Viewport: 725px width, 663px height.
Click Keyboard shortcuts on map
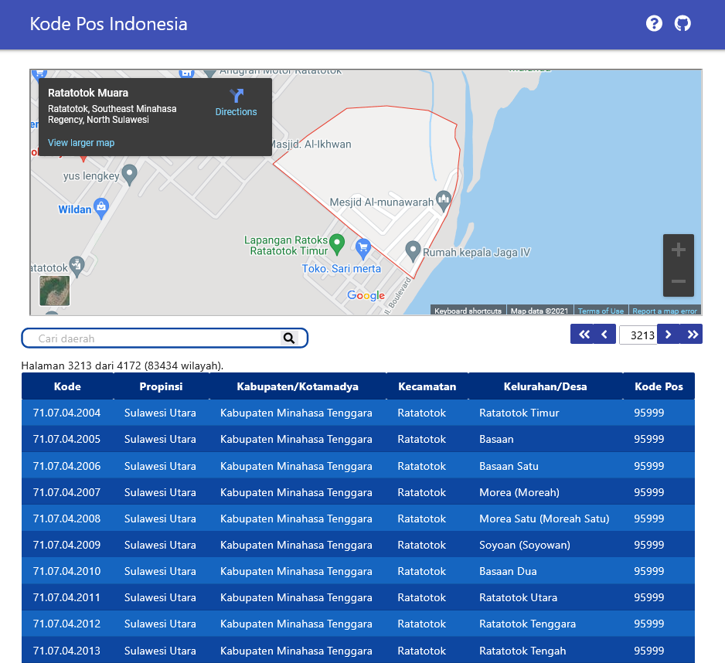[468, 311]
